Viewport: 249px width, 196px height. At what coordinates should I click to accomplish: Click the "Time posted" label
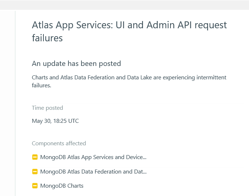47,108
